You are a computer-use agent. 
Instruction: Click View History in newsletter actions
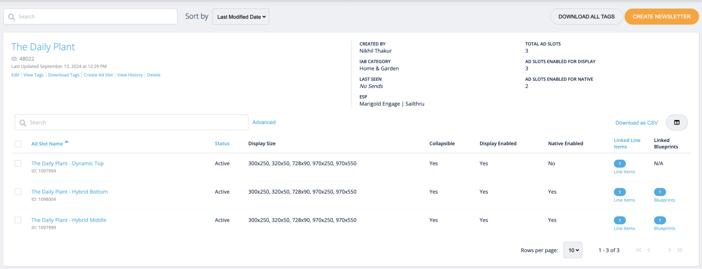(130, 75)
